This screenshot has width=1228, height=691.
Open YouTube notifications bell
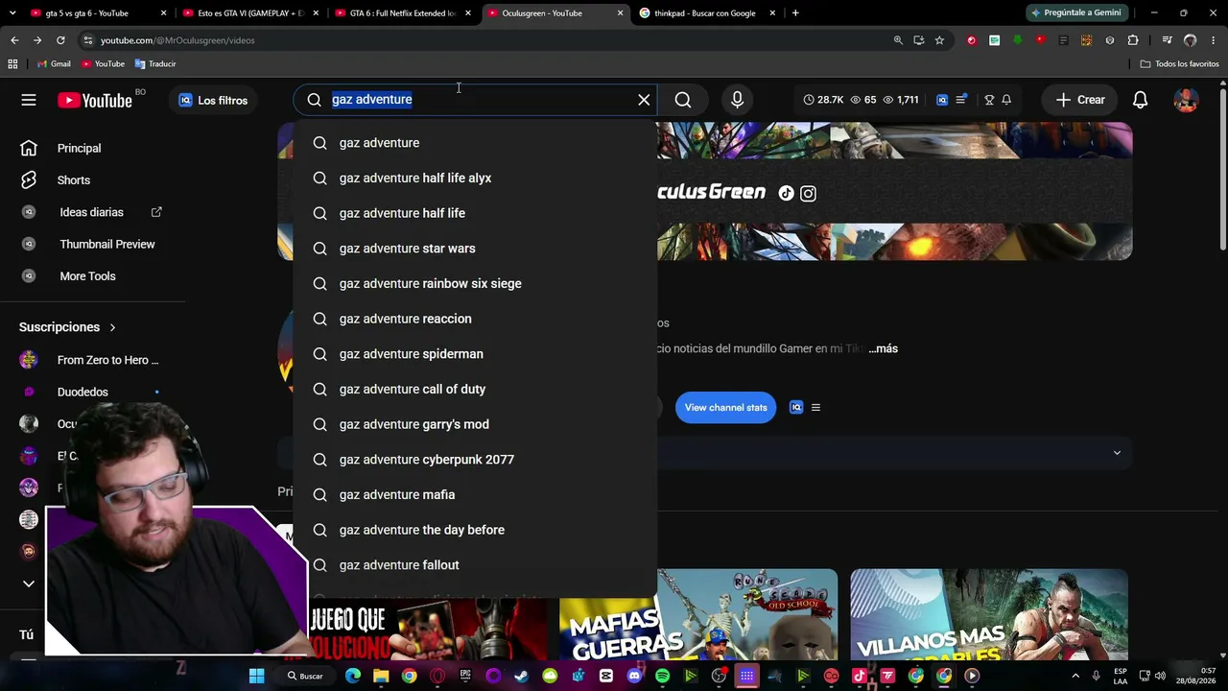click(x=1140, y=100)
